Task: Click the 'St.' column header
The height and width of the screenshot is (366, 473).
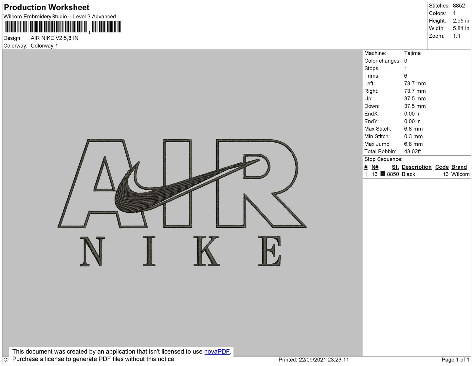Action: tap(395, 167)
